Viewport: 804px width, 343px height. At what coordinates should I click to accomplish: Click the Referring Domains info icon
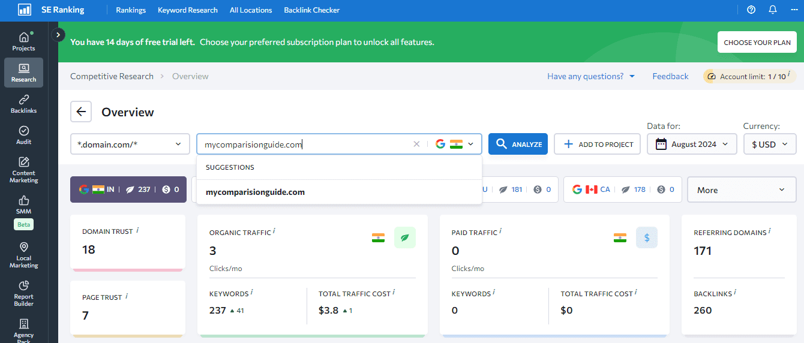(x=770, y=231)
